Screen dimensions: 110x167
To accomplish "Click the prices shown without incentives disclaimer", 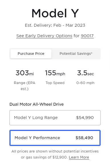I will 55,154.
